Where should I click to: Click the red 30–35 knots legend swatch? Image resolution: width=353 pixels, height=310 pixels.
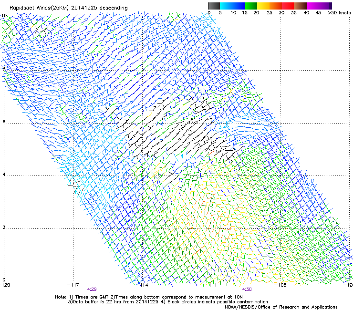(288, 6)
